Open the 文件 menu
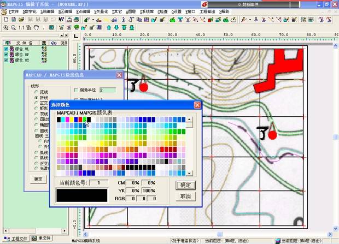 point(14,11)
